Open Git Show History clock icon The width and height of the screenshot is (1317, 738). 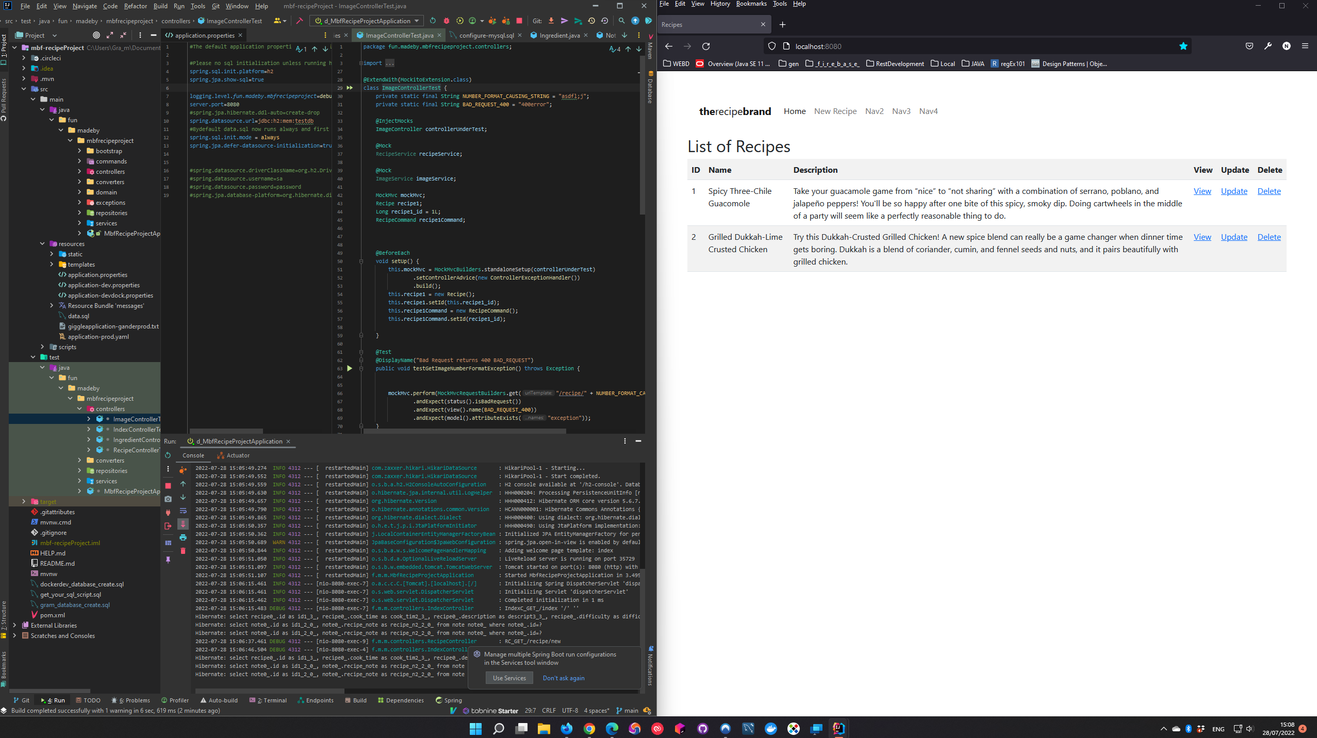[x=591, y=21]
